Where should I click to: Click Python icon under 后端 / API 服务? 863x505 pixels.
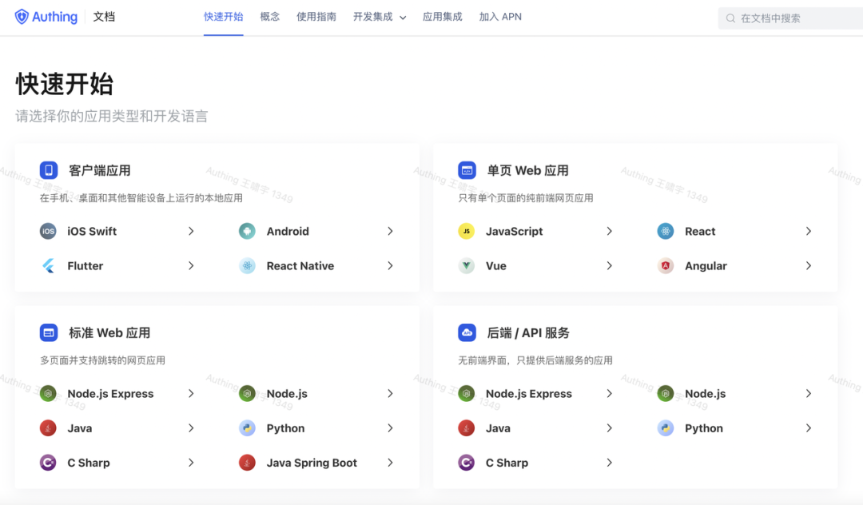[666, 428]
